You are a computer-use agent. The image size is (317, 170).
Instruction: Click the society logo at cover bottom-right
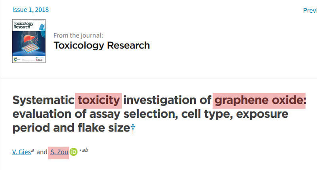click(39, 59)
